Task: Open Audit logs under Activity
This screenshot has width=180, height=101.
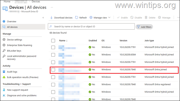Action: 12,72
